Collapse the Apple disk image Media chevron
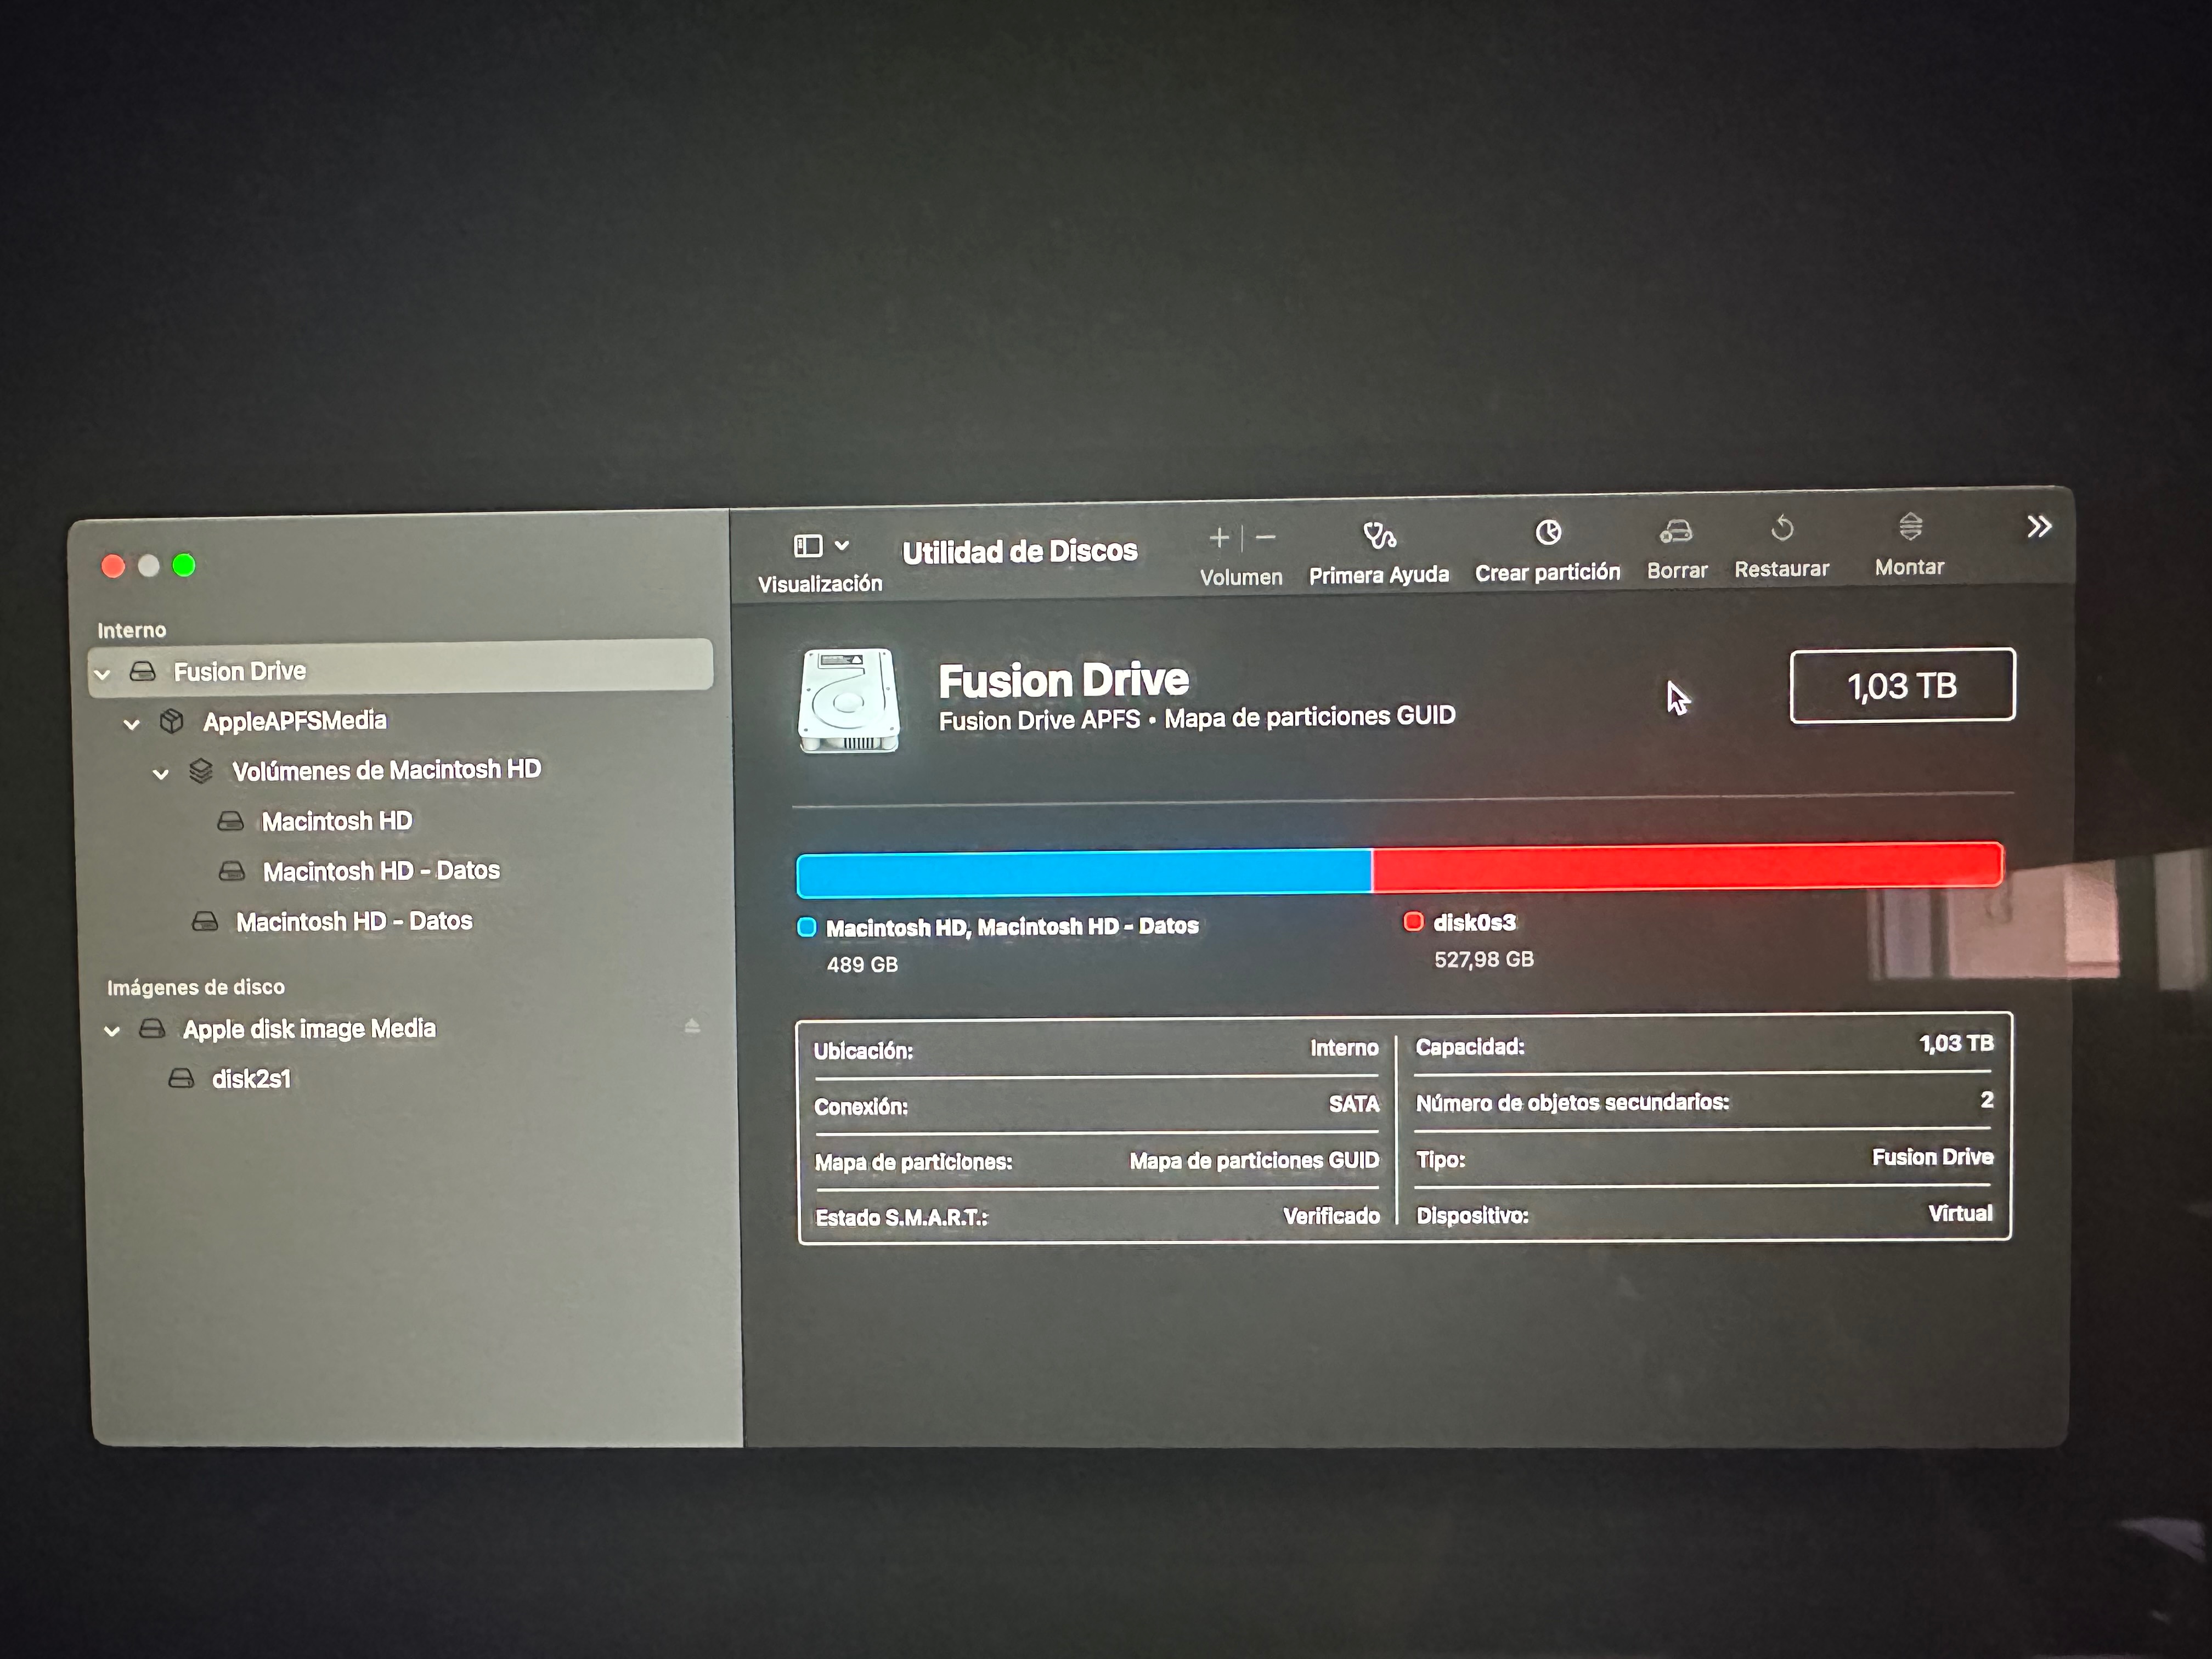 click(112, 1031)
